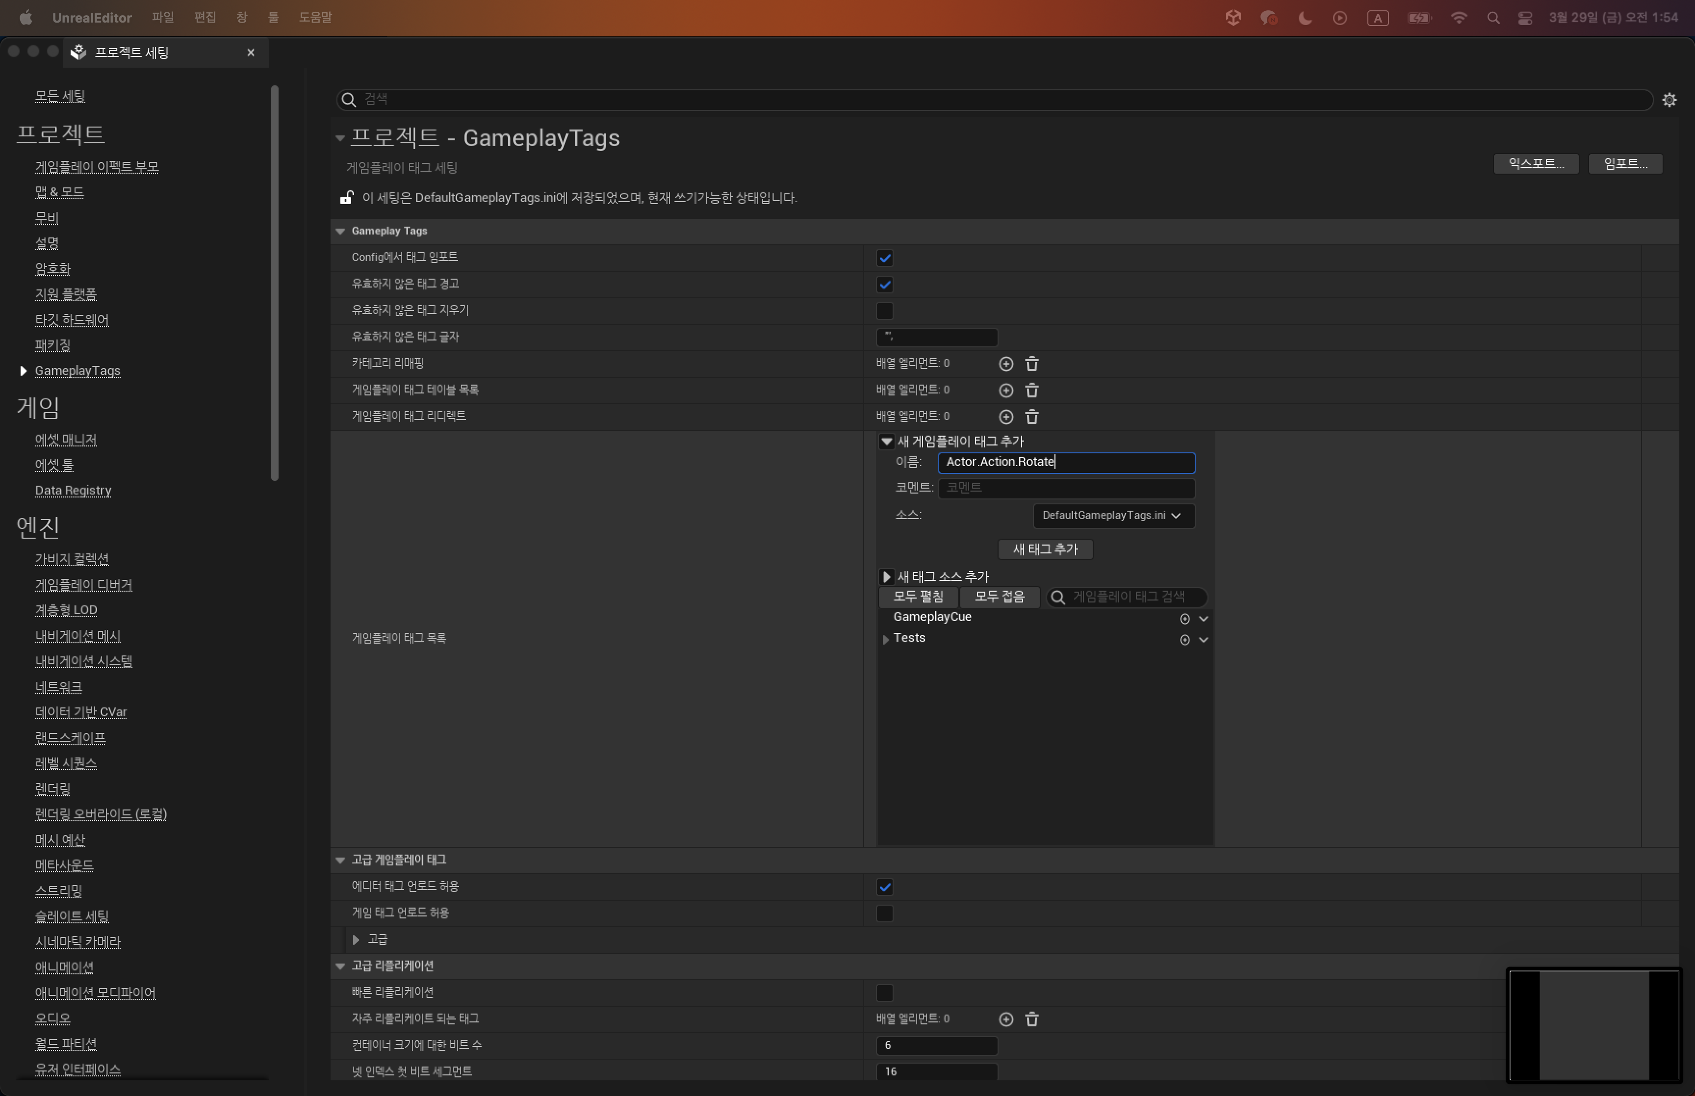This screenshot has height=1096, width=1695.
Task: Open the 편집 menu in menu bar
Action: click(x=205, y=17)
